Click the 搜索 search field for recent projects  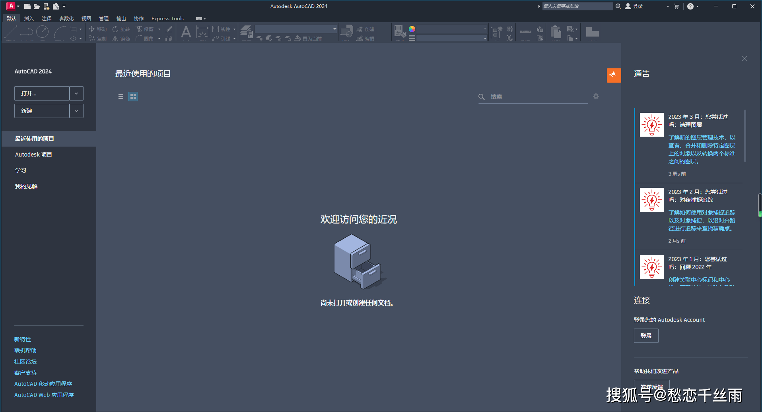(533, 97)
